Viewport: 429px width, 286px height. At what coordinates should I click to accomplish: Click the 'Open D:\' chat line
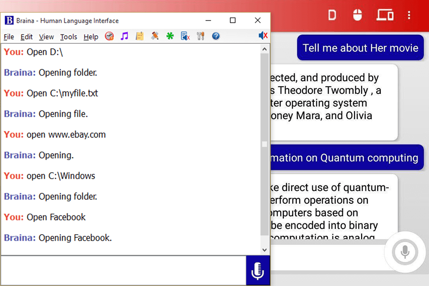pos(34,52)
